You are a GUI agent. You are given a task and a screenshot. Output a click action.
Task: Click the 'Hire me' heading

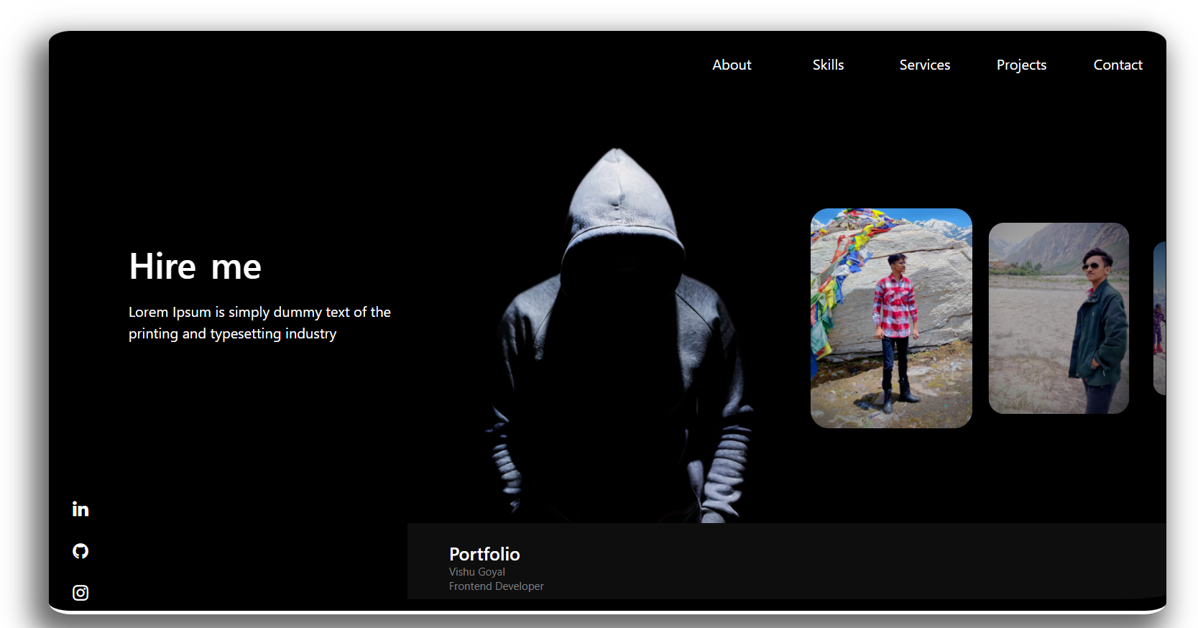(195, 267)
